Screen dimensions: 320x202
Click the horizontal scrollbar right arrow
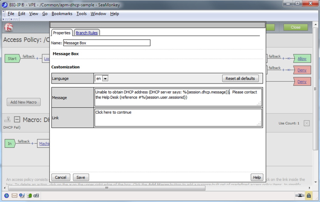pyautogui.click(x=309, y=188)
